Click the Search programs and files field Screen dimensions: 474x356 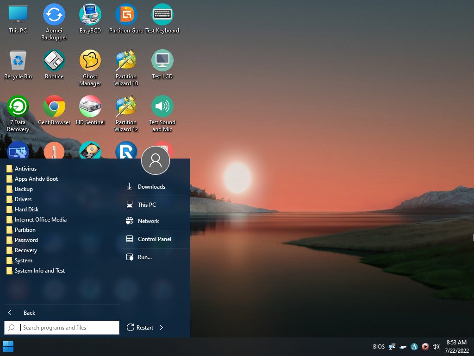pos(69,328)
